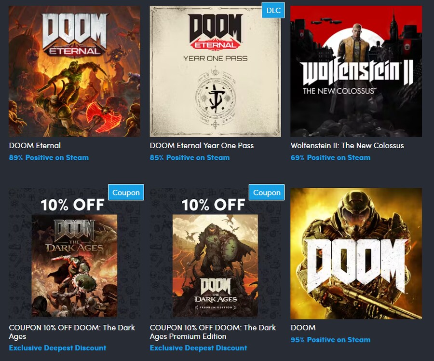This screenshot has height=361, width=434.
Task: Open the DOOM Eternal cover art
Action: (74, 71)
